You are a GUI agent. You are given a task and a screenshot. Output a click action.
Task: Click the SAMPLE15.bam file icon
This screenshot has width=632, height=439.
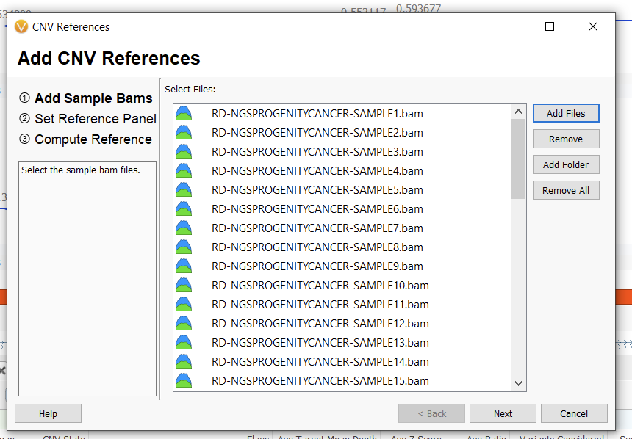(x=183, y=380)
